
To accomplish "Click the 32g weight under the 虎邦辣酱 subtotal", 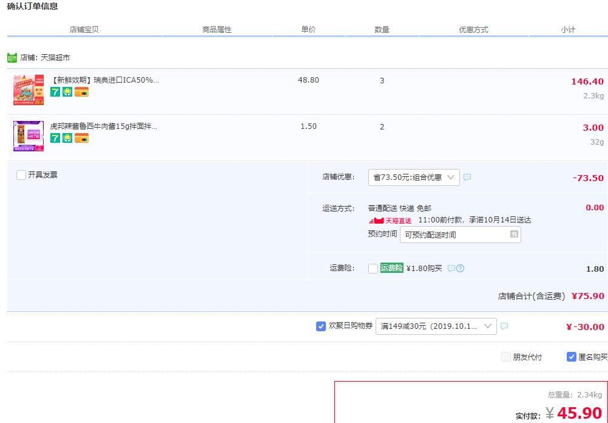I will point(597,142).
